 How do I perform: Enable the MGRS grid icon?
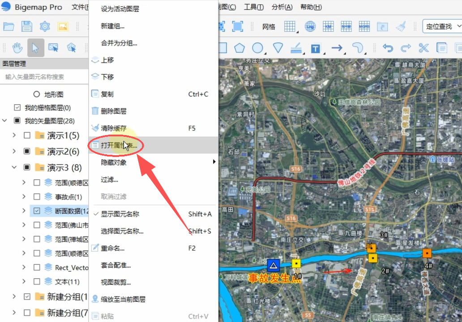[x=364, y=26]
